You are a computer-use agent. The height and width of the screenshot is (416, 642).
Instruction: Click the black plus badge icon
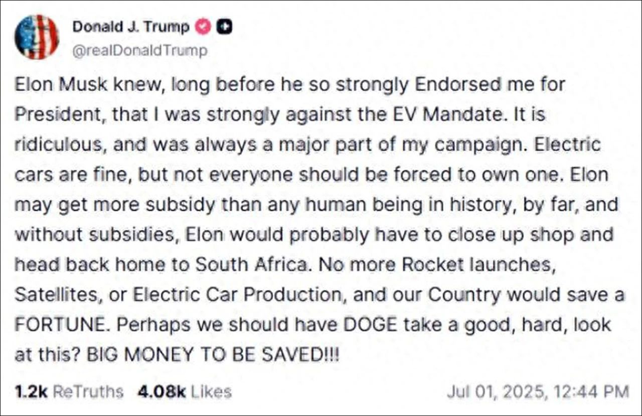tap(224, 27)
